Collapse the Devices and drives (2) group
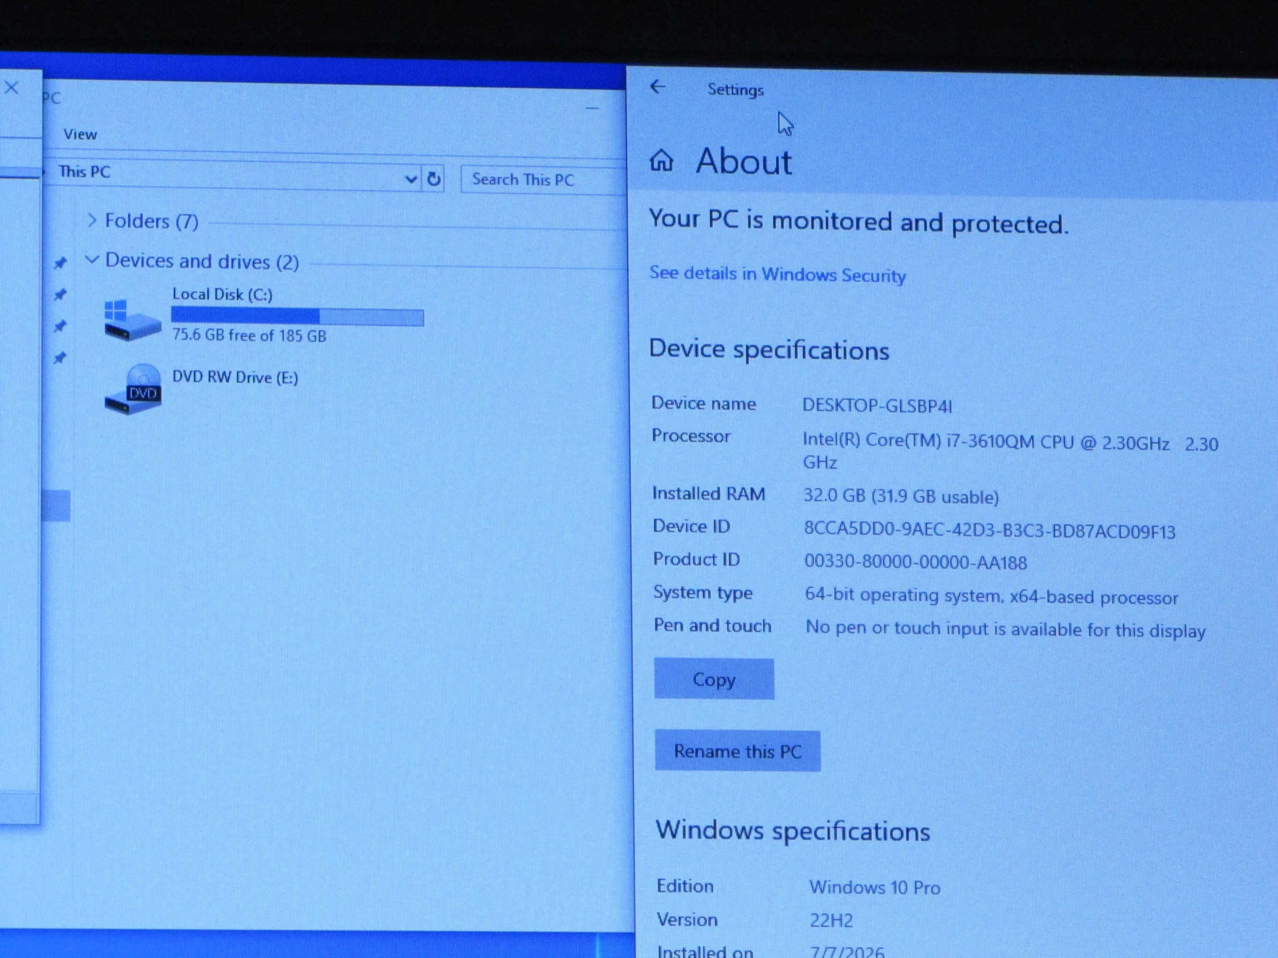Image resolution: width=1278 pixels, height=958 pixels. [x=92, y=259]
